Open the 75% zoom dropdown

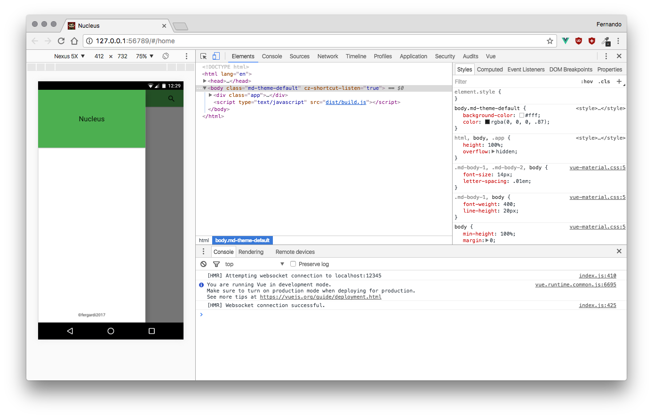pyautogui.click(x=144, y=56)
